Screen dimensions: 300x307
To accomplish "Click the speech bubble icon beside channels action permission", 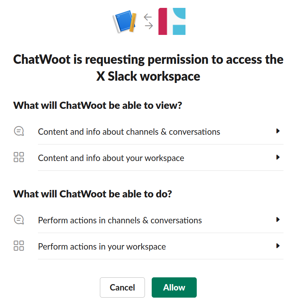I will tap(19, 220).
